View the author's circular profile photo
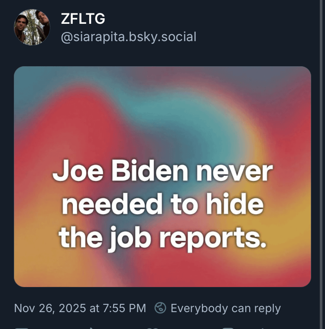Image resolution: width=325 pixels, height=329 pixels. coord(32,27)
